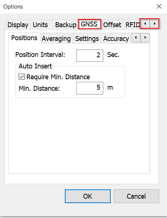The image size is (167, 218).
Task: Close the Options dialog with the X
Action: pos(159,6)
